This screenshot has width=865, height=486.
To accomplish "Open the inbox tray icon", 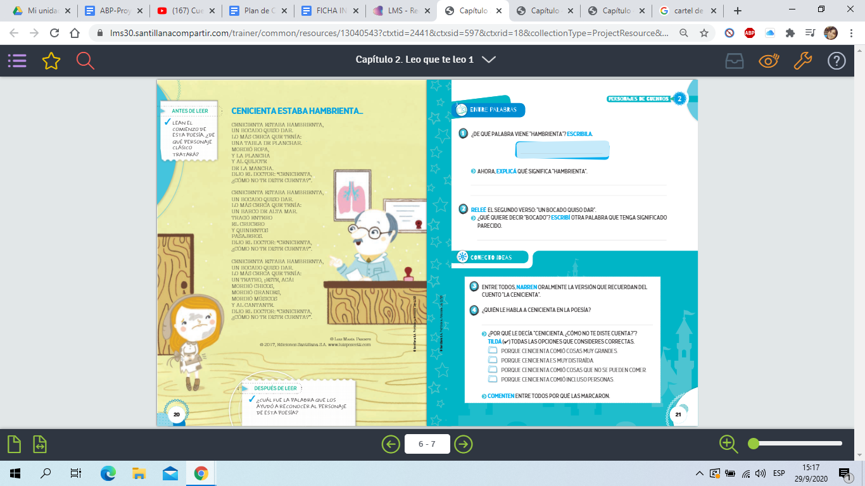I will point(735,61).
